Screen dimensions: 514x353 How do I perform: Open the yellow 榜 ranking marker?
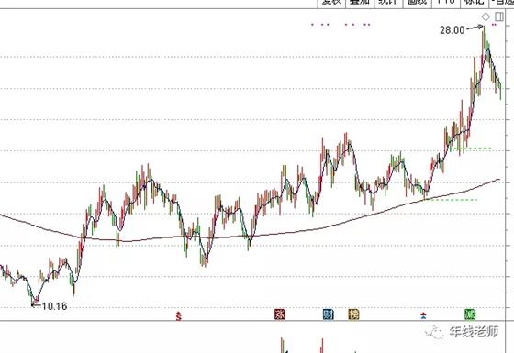pos(353,314)
